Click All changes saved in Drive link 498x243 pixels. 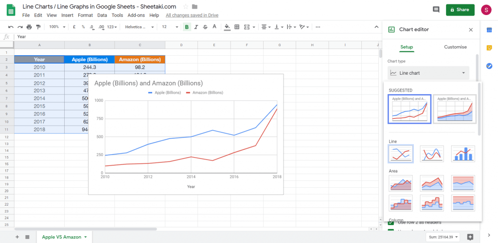pyautogui.click(x=192, y=15)
